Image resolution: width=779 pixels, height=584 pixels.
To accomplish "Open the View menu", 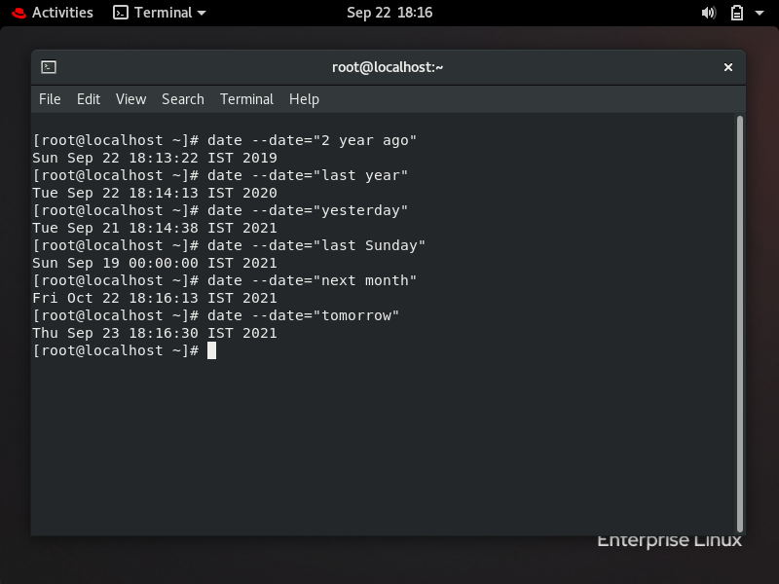I will pyautogui.click(x=130, y=99).
